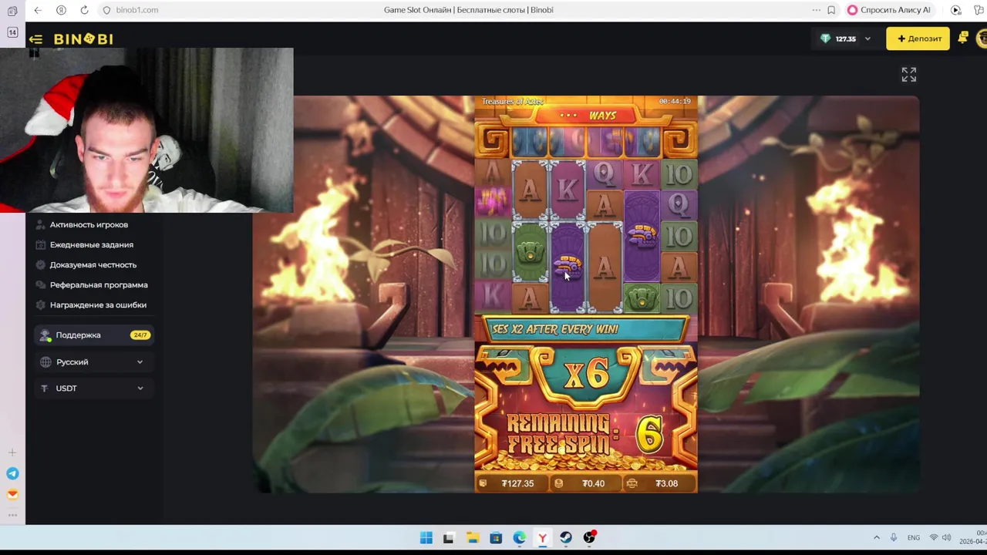
Task: Open browser sidebar three-dots options
Action: point(12,515)
